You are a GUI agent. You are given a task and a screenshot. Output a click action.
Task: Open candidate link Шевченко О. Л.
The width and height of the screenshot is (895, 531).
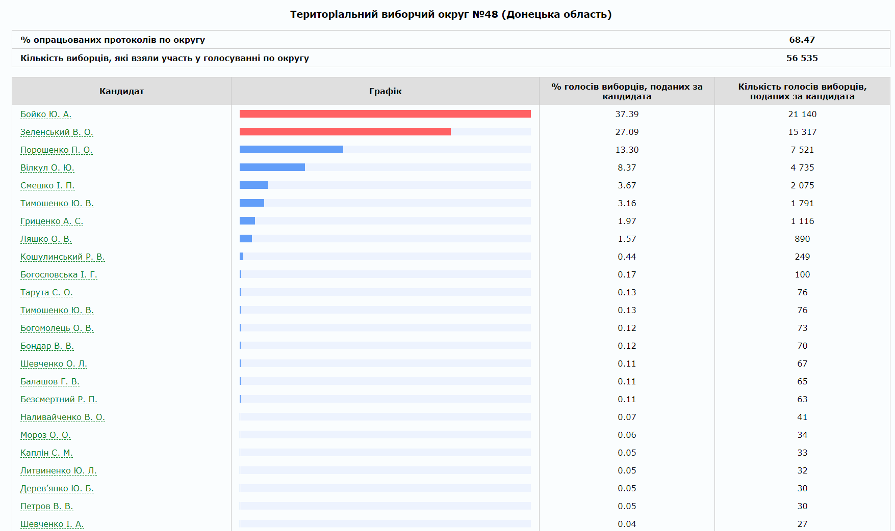pyautogui.click(x=54, y=364)
